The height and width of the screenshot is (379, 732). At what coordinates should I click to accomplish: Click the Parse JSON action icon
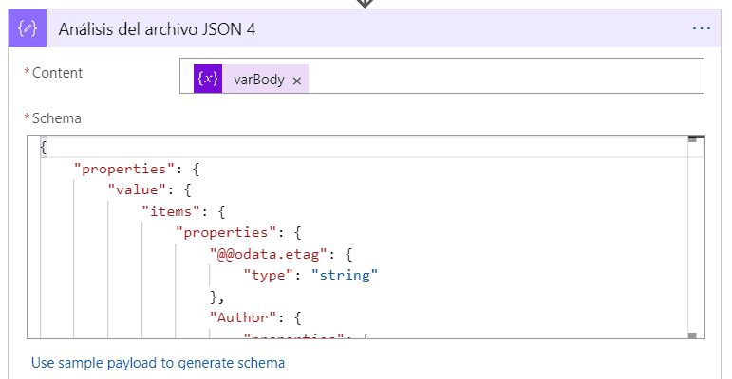point(28,28)
